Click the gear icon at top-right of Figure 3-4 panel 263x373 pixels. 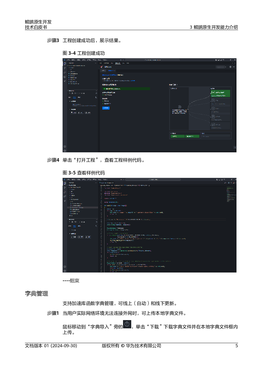tap(230, 67)
